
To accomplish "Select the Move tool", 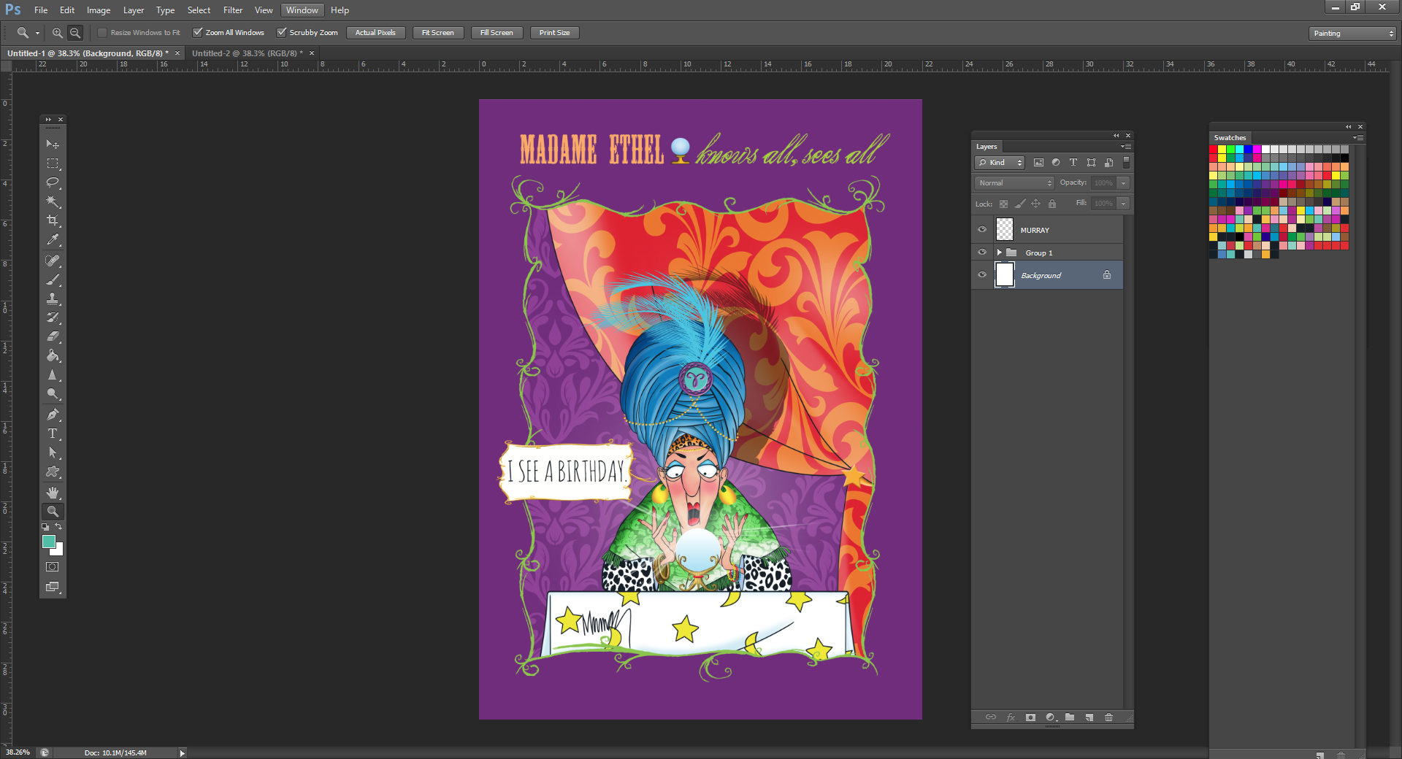I will coord(53,144).
